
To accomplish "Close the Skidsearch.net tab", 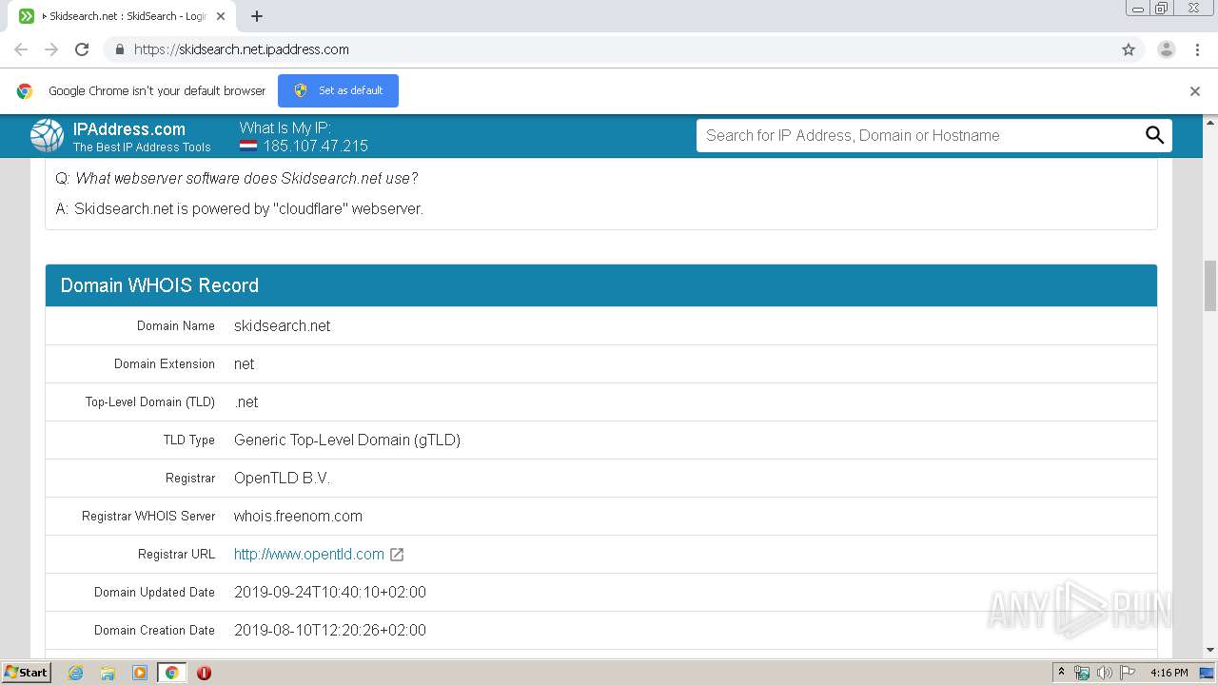I will [x=221, y=16].
